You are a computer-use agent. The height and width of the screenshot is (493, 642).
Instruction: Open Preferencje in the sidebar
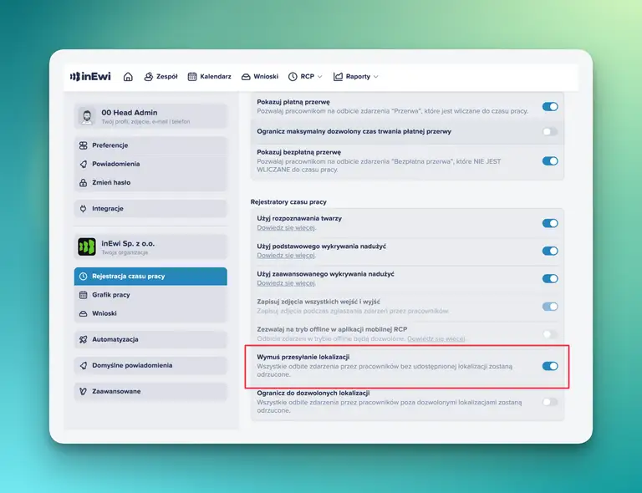110,145
